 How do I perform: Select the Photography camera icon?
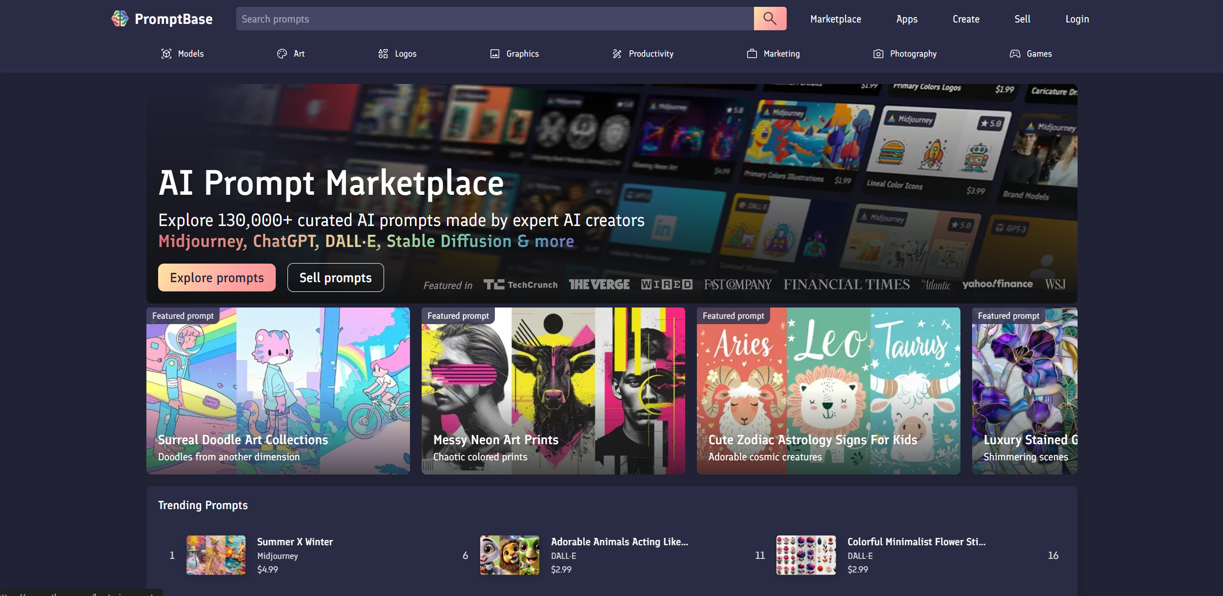[878, 54]
